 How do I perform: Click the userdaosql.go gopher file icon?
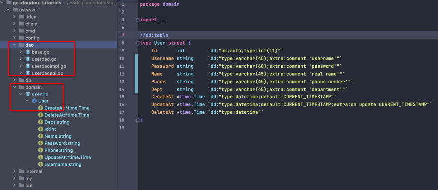click(28, 73)
